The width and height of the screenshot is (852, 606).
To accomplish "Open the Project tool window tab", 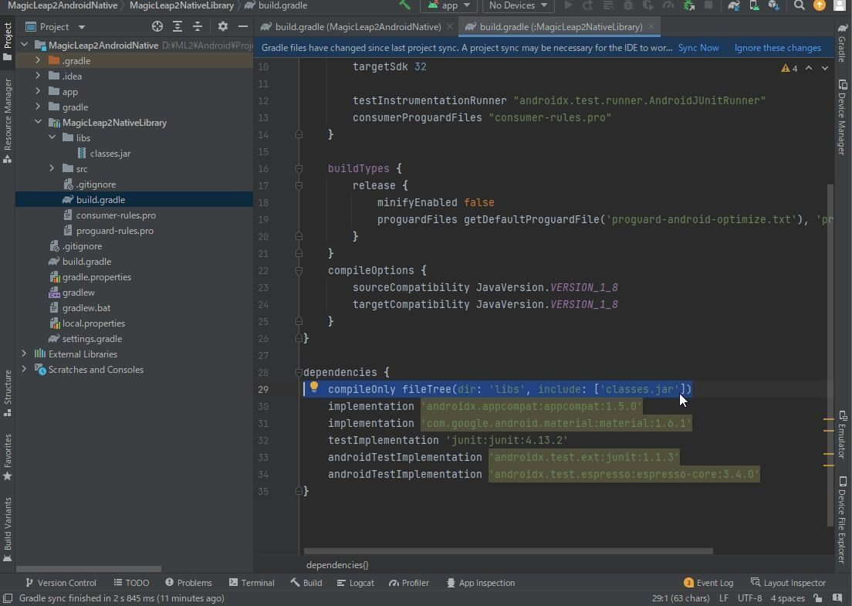I will tap(8, 42).
